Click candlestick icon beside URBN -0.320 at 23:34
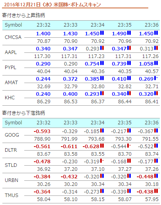Viewport: 161px width, 205px height. 102,176
